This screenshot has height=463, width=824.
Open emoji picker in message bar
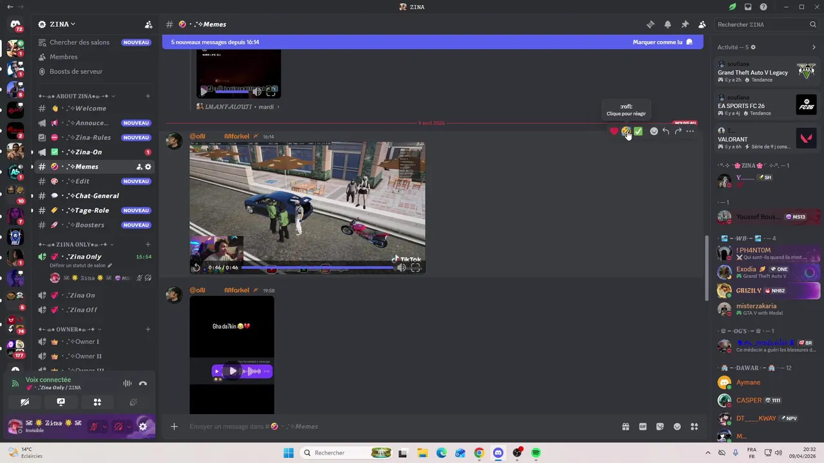677,426
